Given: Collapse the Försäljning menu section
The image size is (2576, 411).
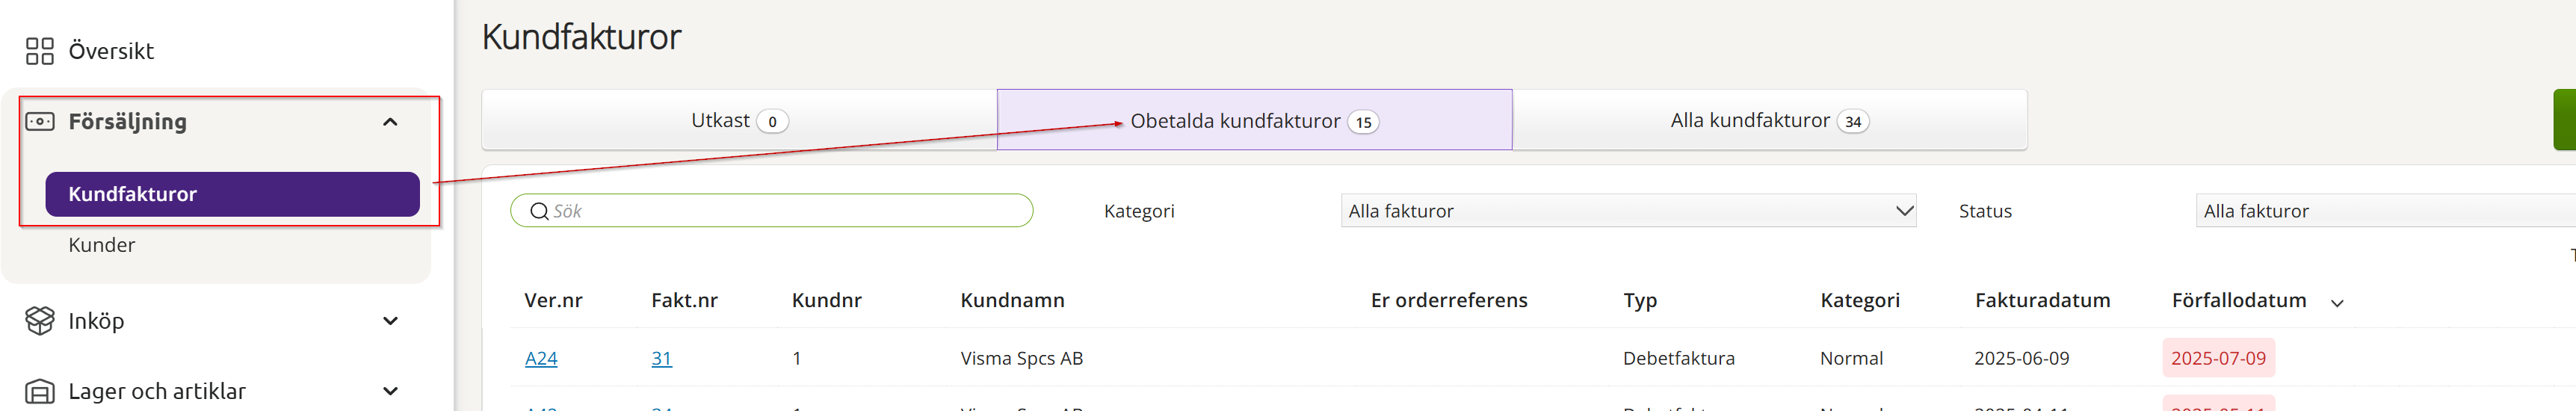Looking at the screenshot, I should [390, 122].
